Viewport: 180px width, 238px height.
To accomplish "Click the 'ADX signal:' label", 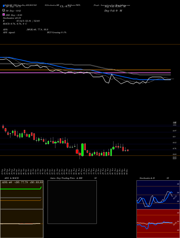I will pos(9,32).
